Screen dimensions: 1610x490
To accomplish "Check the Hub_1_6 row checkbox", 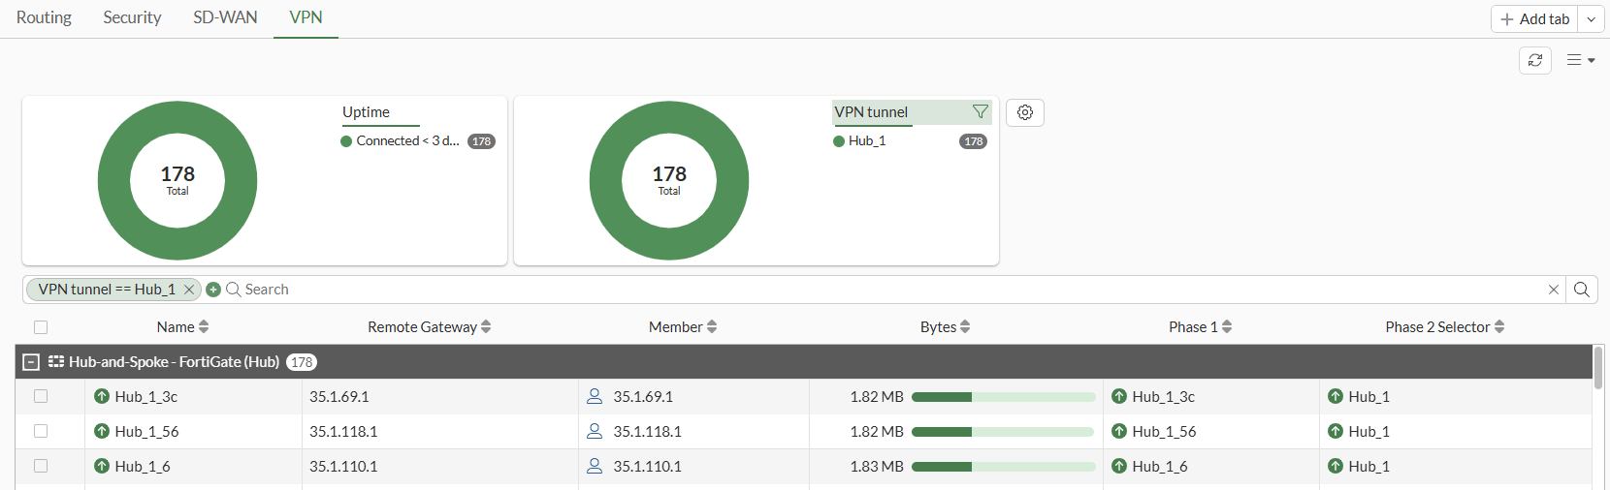I will [41, 466].
